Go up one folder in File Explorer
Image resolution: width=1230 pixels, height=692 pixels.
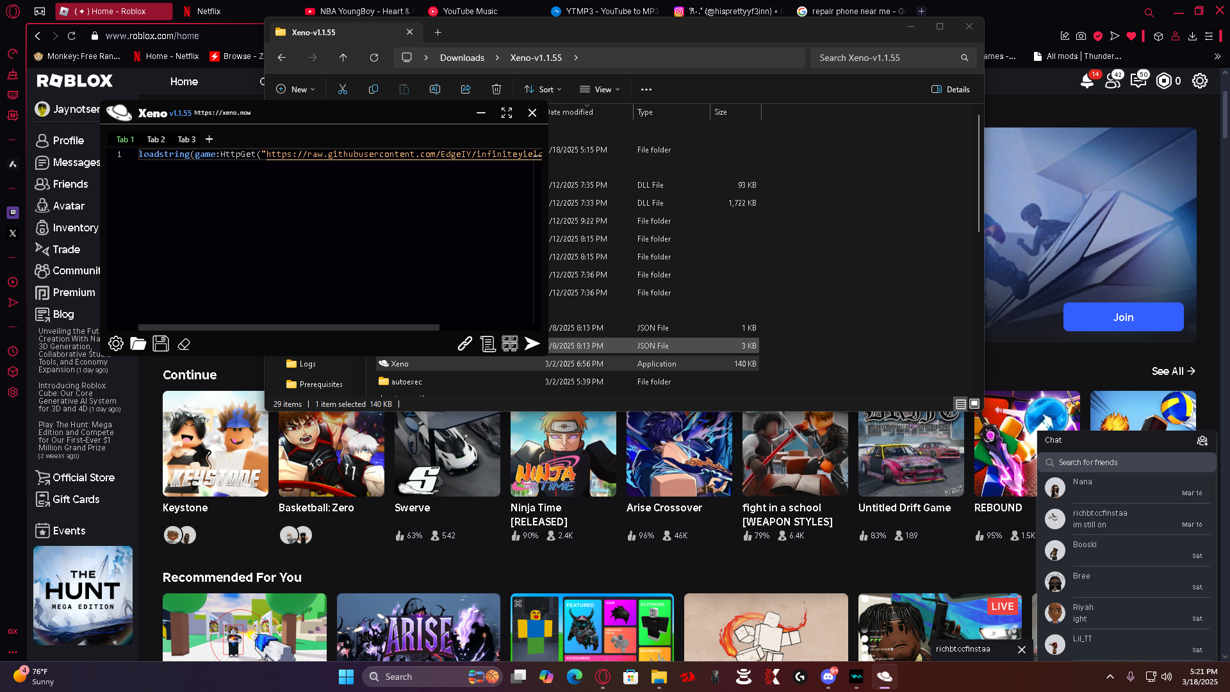click(343, 58)
